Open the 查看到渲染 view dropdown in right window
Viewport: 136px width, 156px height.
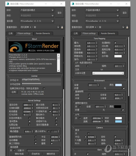(105, 27)
